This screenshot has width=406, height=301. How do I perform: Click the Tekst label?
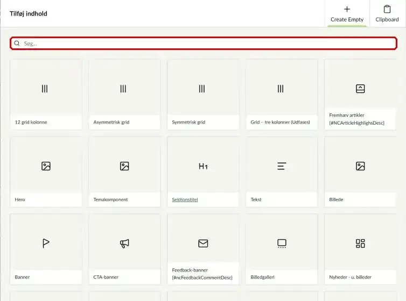[x=256, y=199]
